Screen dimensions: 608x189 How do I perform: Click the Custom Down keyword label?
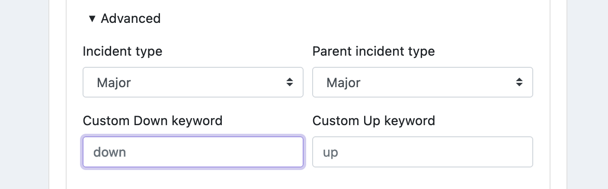pos(152,120)
